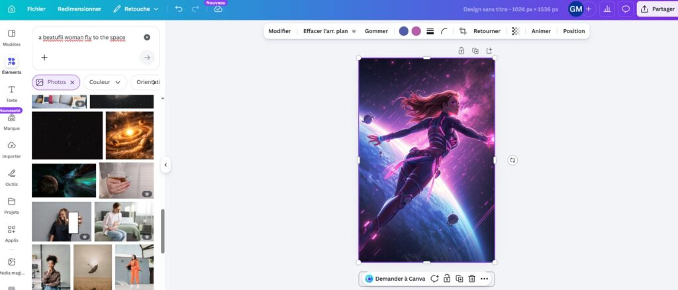
Task: Add a page with top icon
Action: [489, 50]
